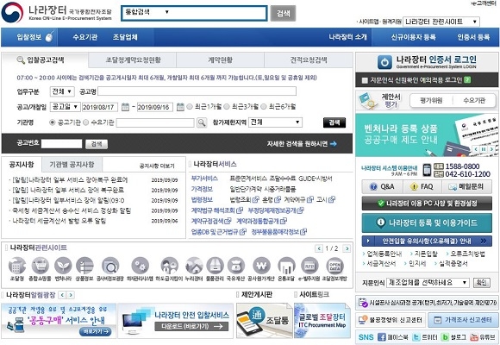
Task: Open the 신규이용자 등록 menu
Action: (414, 37)
